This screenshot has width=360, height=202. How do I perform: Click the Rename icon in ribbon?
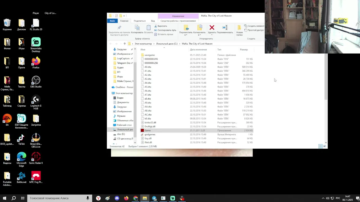click(225, 27)
